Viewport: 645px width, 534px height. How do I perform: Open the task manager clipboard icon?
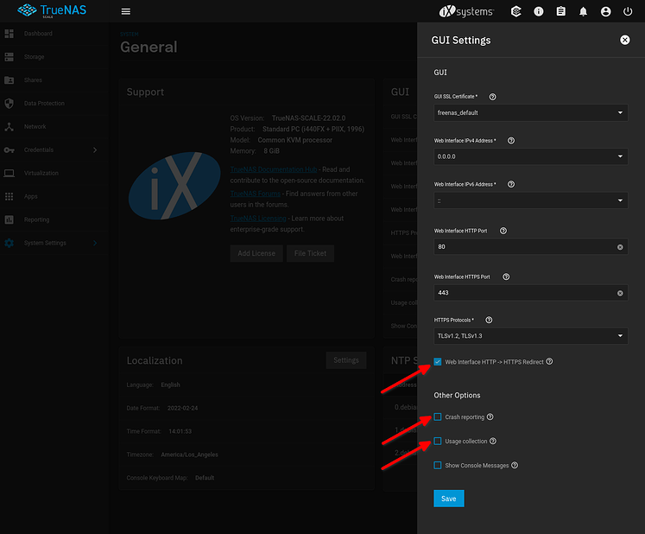click(x=561, y=12)
